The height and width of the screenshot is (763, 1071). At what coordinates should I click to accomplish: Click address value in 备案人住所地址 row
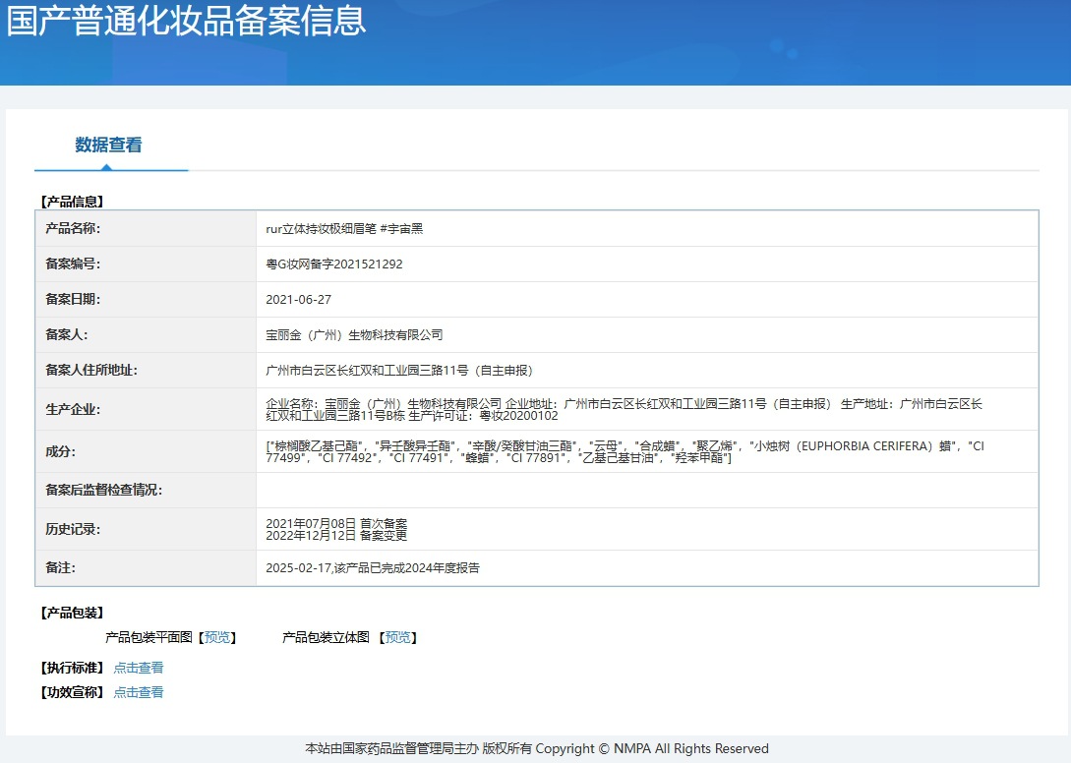(399, 371)
